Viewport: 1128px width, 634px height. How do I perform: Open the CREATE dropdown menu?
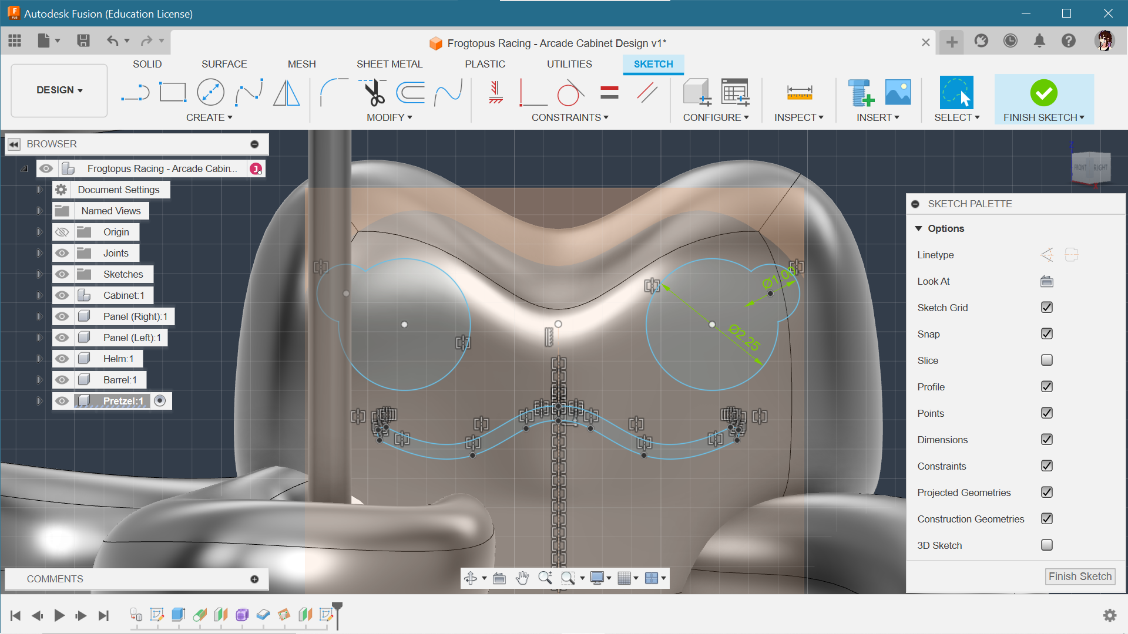(x=209, y=118)
